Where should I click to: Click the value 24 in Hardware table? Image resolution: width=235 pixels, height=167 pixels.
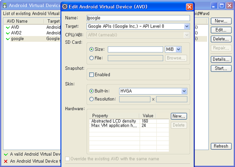(144, 125)
